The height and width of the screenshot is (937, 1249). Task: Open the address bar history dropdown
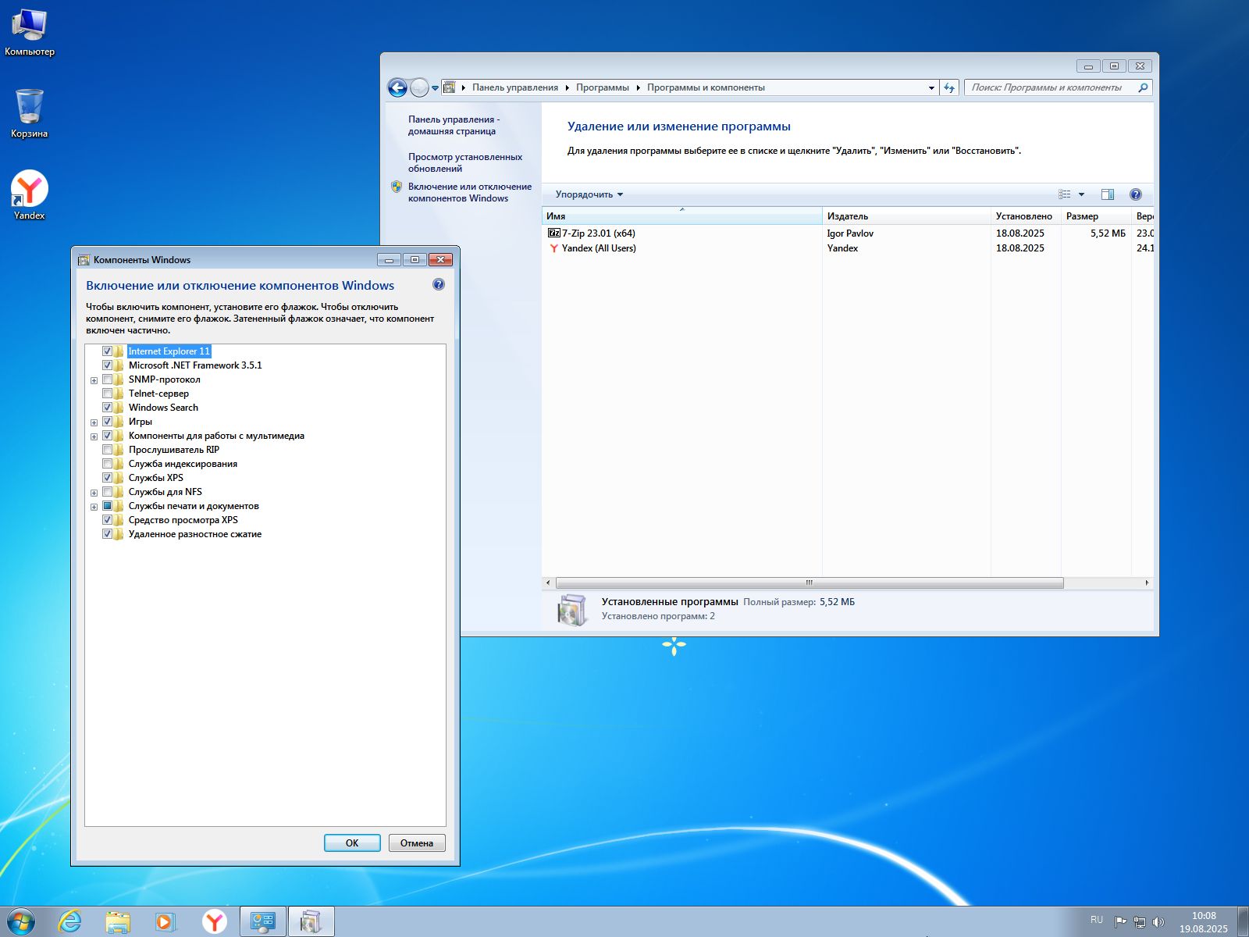931,87
